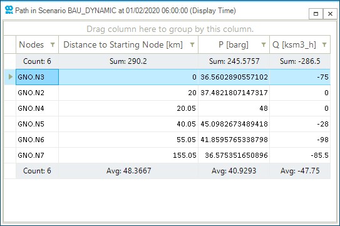Click the row indicator arrow beside GNO.N3
This screenshot has width=340, height=226.
coord(10,77)
